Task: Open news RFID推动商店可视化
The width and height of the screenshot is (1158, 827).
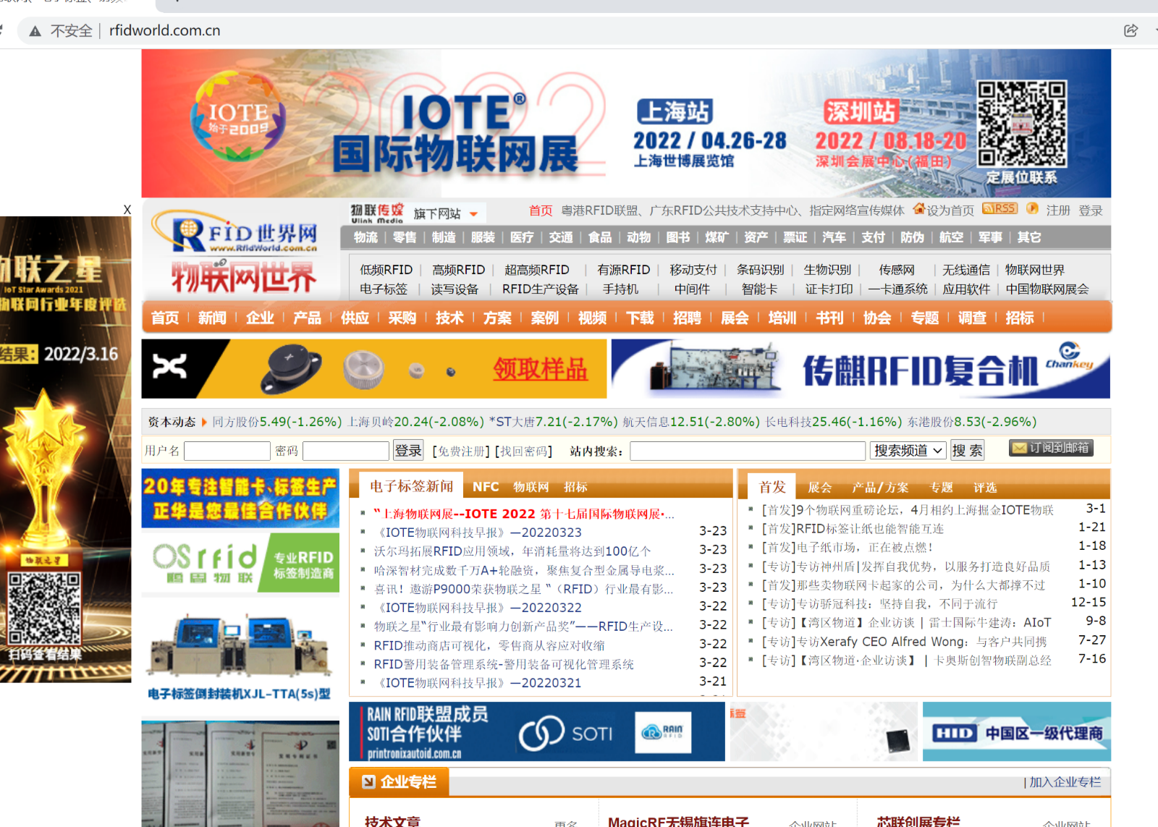Action: (x=489, y=645)
